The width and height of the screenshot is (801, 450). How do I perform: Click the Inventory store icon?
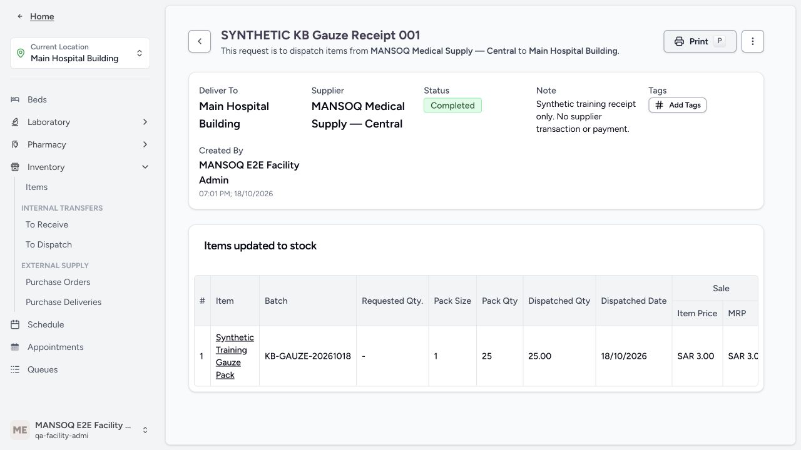point(15,167)
